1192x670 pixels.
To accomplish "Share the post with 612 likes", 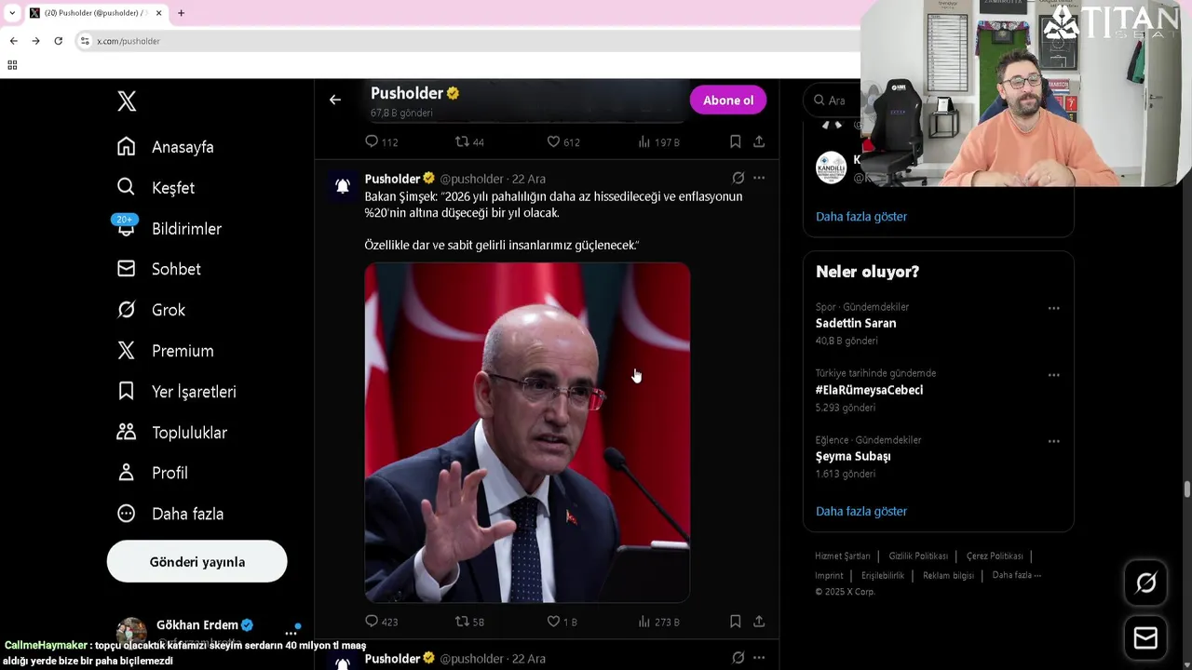I will tap(759, 141).
